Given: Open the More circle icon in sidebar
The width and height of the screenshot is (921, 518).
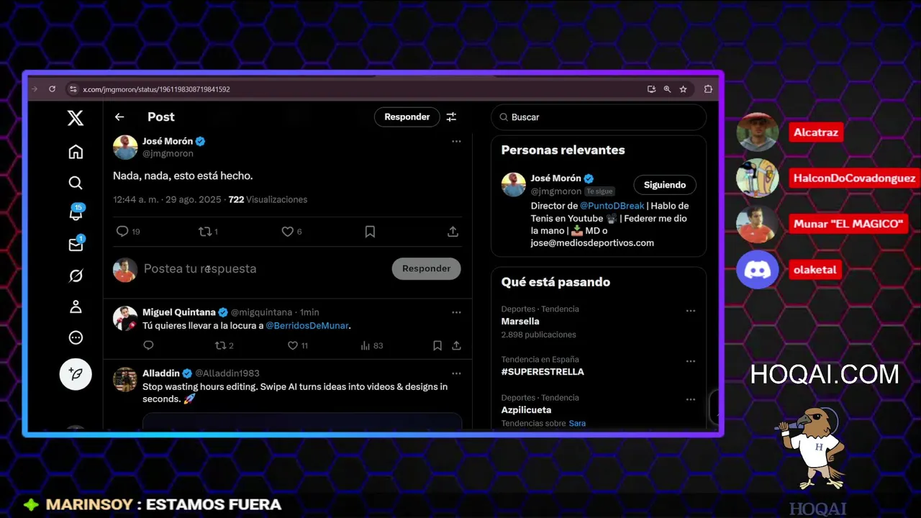Looking at the screenshot, I should point(76,337).
